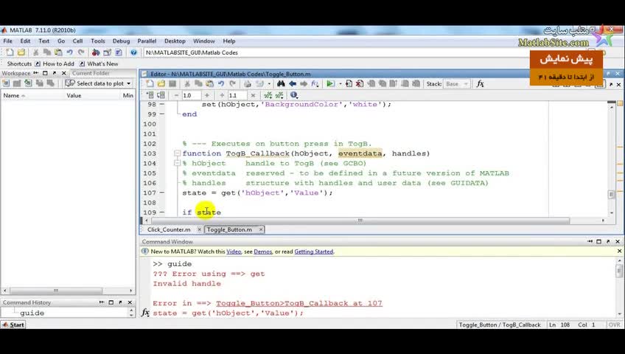Open the File menu
This screenshot has width=625, height=354.
click(x=7, y=41)
